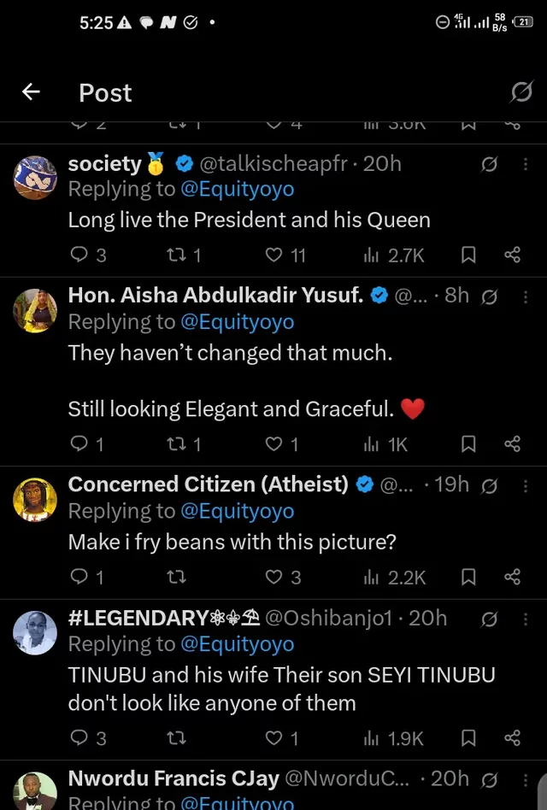Screen dimensions: 547x810
Task: Tap the Grok icon on #LEGENDARY's reply
Action: (490, 619)
